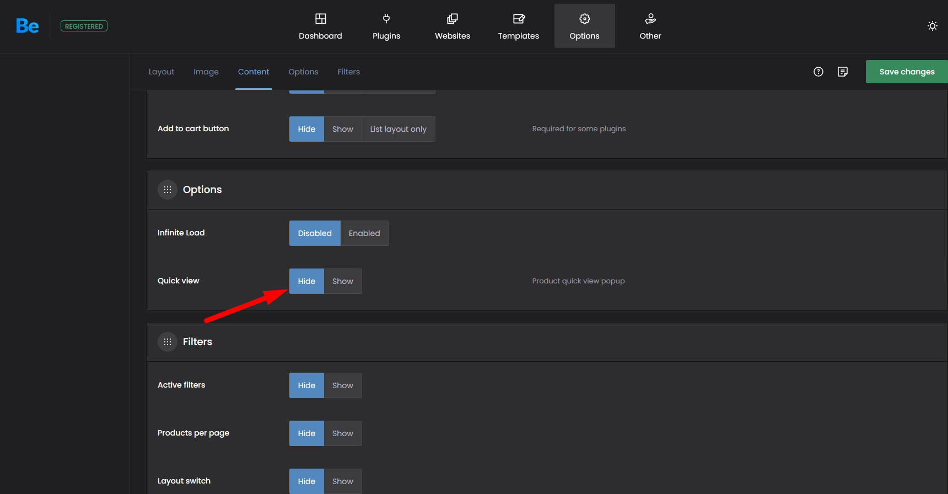This screenshot has width=948, height=494.
Task: Set Add to cart button to Hide
Action: 306,129
